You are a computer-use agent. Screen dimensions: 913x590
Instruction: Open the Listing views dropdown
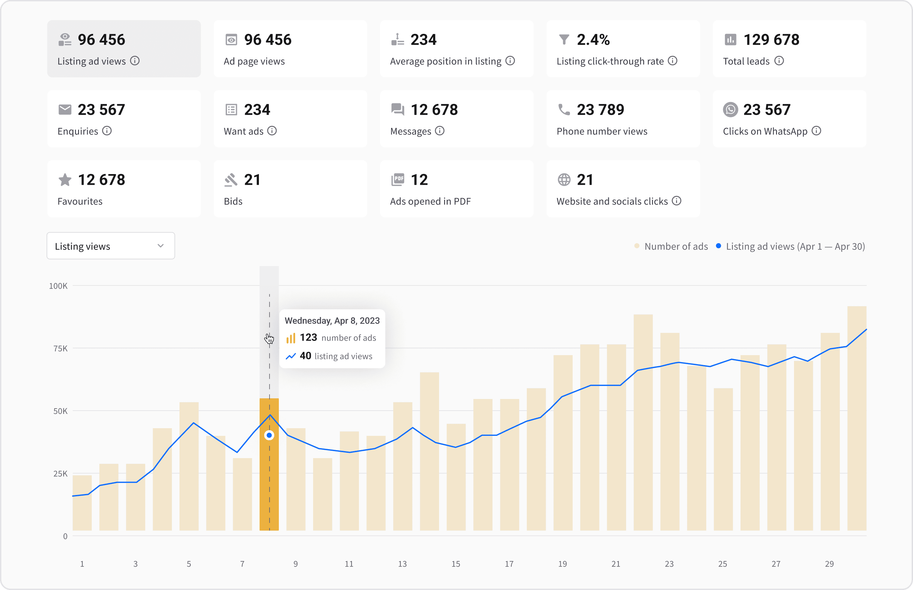(x=110, y=246)
